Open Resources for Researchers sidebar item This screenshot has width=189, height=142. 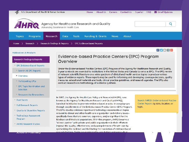coord(31,95)
